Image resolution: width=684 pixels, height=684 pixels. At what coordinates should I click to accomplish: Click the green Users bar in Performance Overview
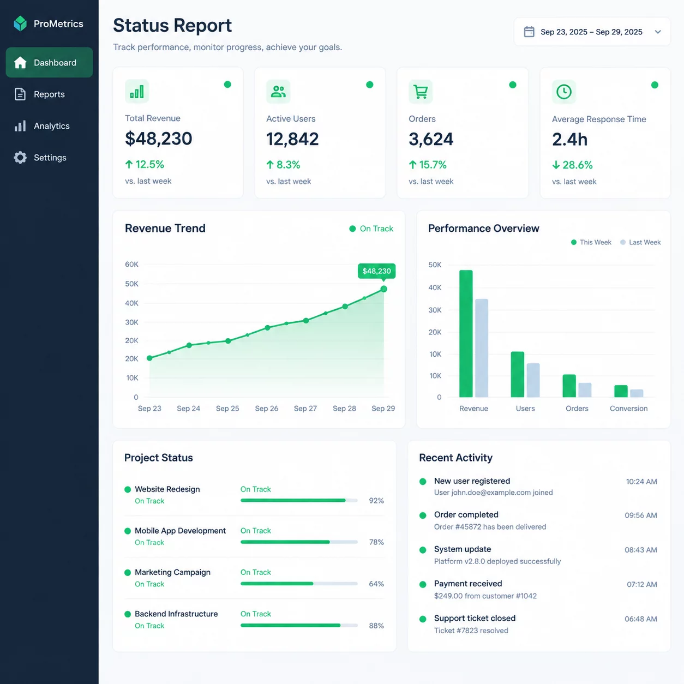[x=518, y=374]
